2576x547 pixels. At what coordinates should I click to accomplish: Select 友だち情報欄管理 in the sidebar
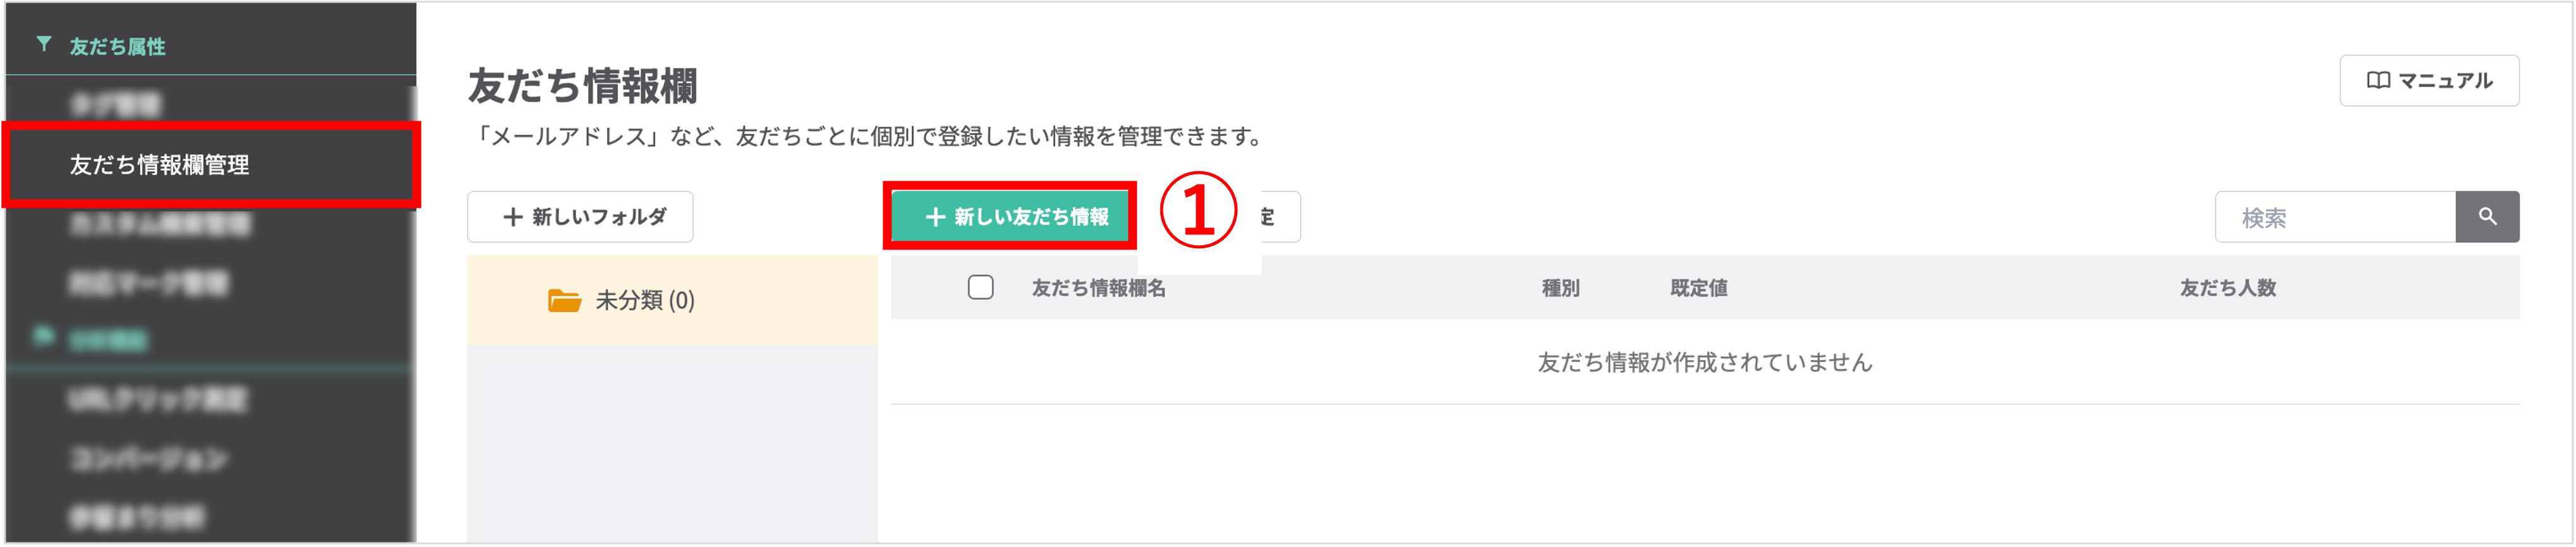pyautogui.click(x=160, y=165)
